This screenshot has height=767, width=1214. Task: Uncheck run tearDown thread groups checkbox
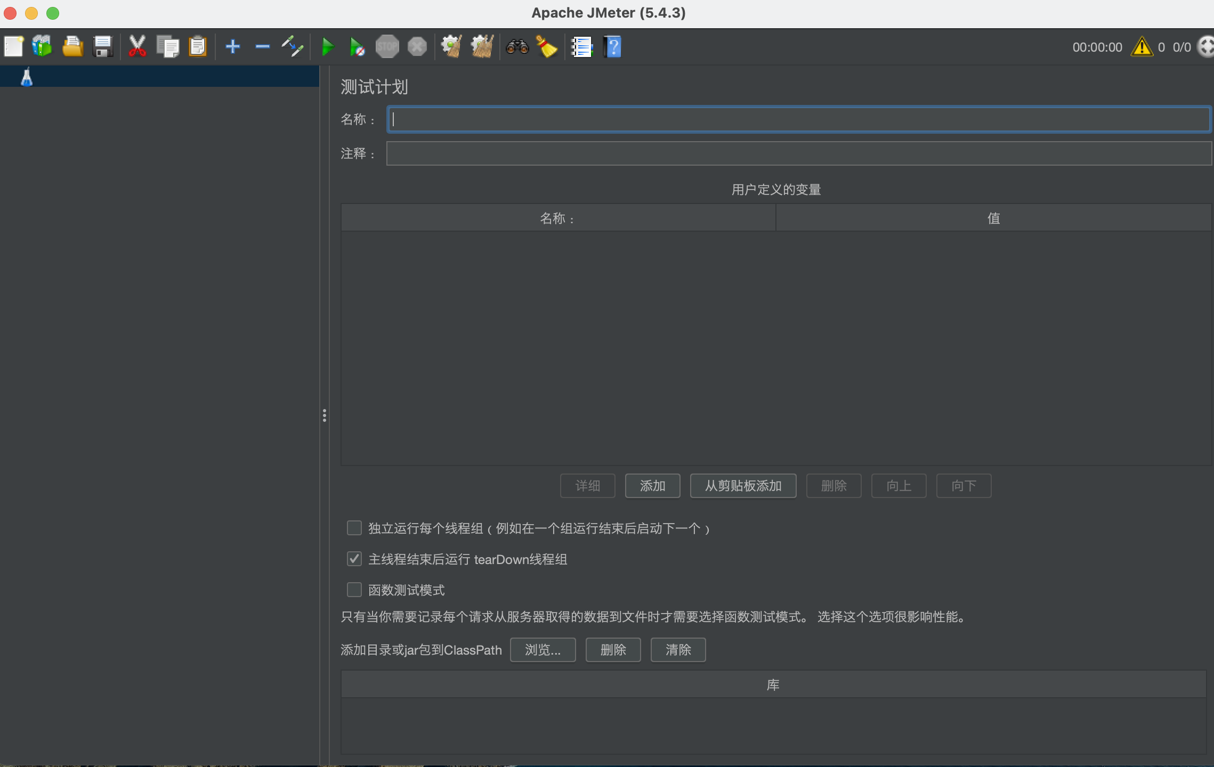tap(354, 559)
